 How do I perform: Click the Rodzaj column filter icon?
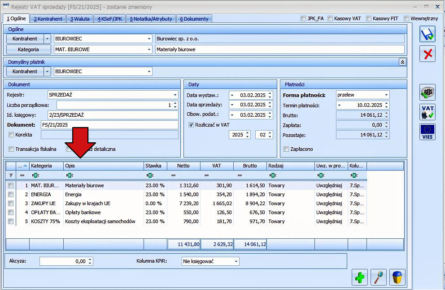point(273,175)
